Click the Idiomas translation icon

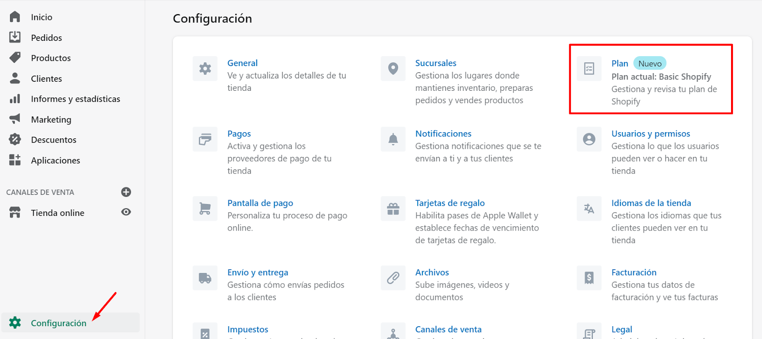click(x=589, y=209)
